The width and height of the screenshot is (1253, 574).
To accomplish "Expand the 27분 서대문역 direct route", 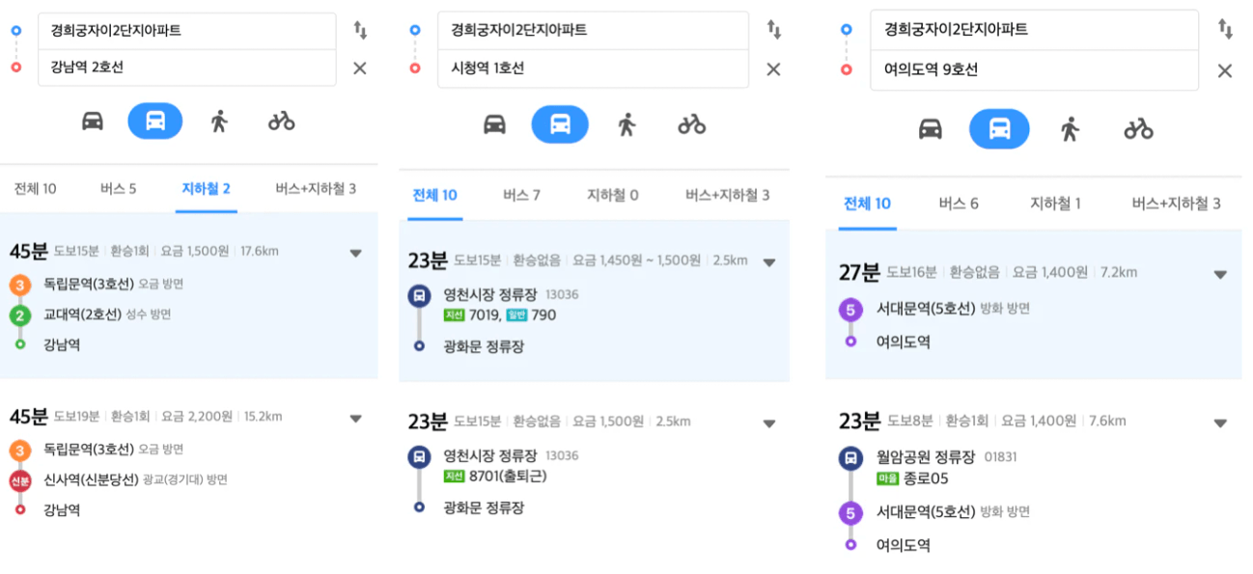I will point(1220,274).
